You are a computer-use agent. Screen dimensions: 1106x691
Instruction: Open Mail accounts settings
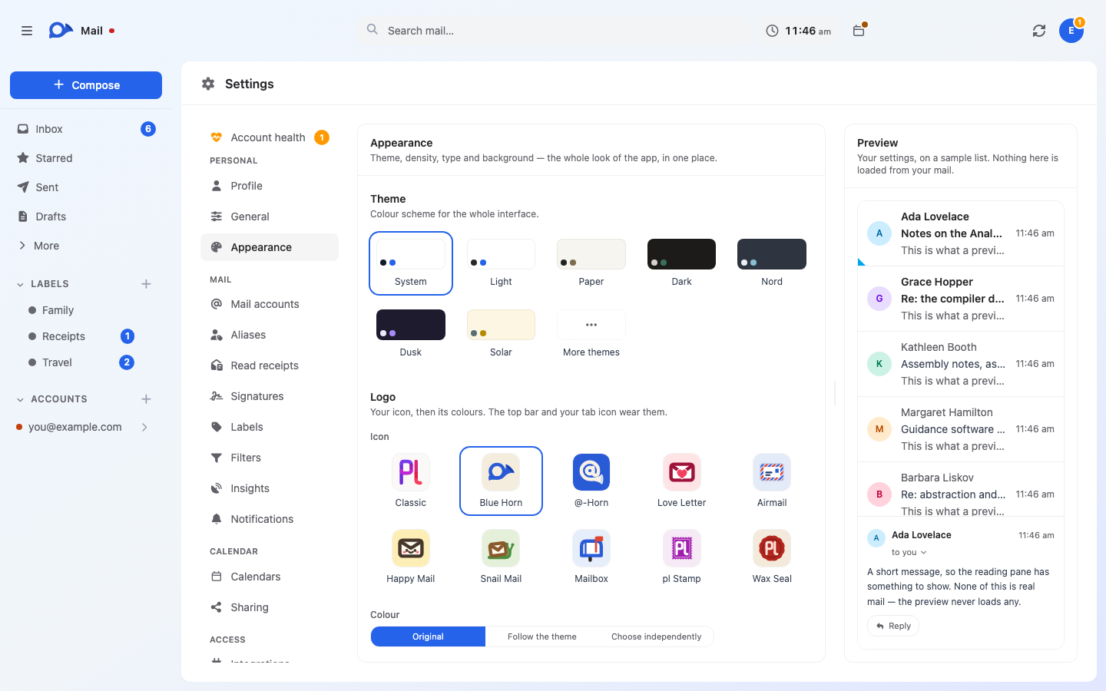tap(270, 304)
